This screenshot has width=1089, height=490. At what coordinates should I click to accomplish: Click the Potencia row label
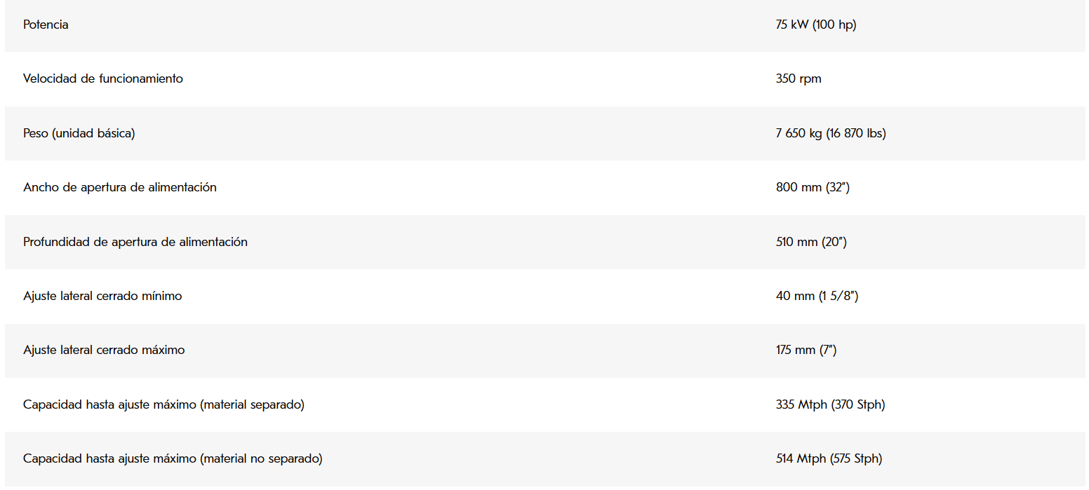pos(46,25)
